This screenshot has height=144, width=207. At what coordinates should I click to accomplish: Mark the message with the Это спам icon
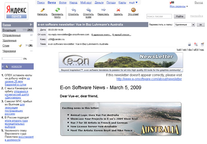coord(133,10)
